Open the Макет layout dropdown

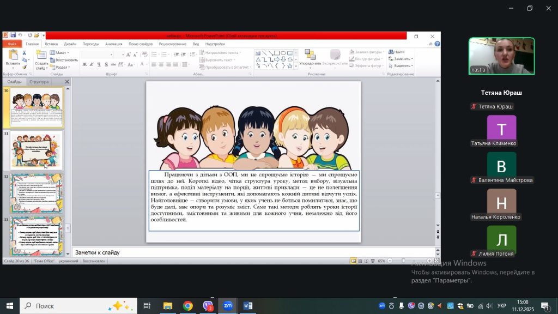click(61, 53)
